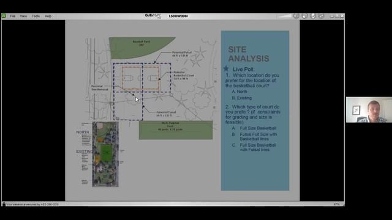Open the File menu
This screenshot has width=392, height=220.
click(x=12, y=16)
